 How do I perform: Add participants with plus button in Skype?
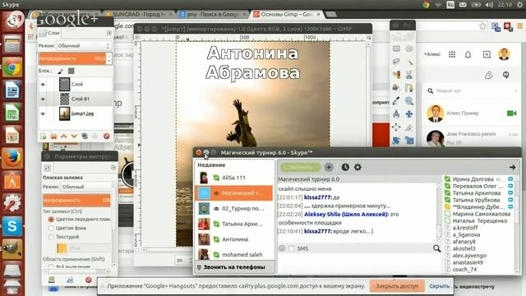pyautogui.click(x=329, y=167)
